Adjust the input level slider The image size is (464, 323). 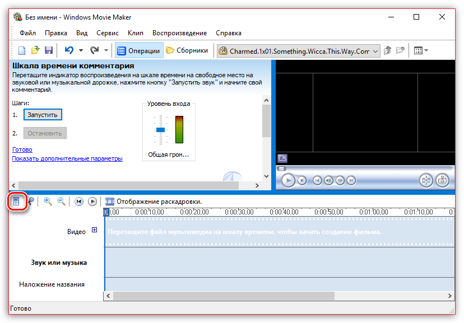[x=160, y=130]
